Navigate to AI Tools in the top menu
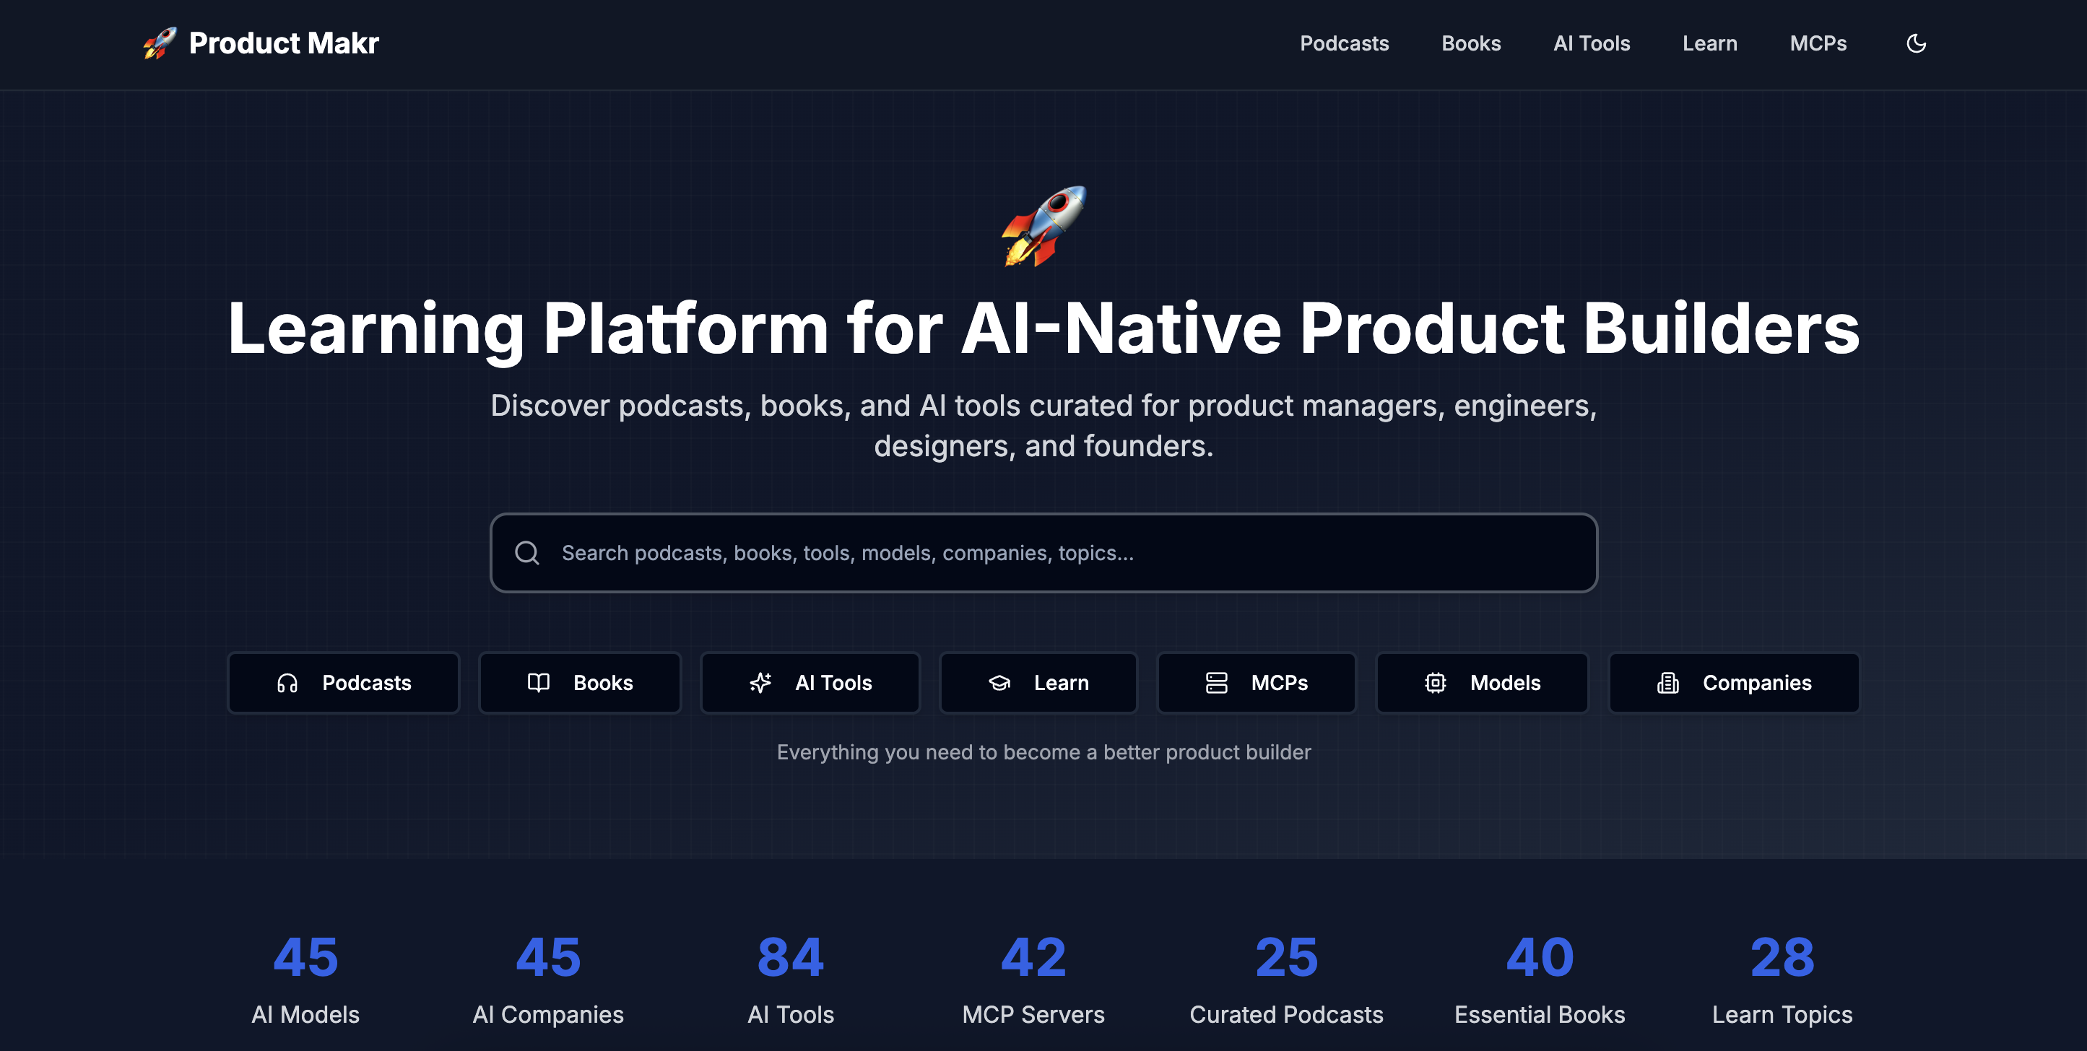Viewport: 2087px width, 1051px height. 1590,43
